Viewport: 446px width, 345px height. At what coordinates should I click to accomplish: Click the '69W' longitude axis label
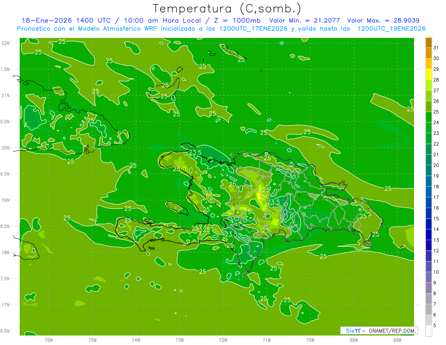[354, 339]
